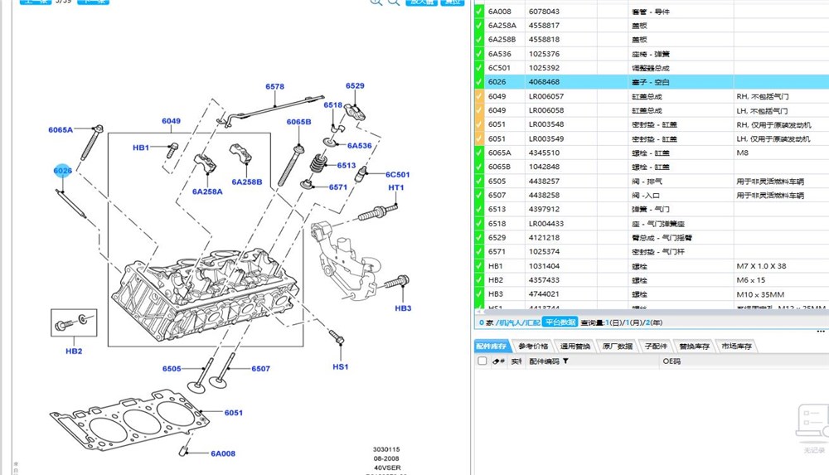Click the 6051 gasket callout in the diagram
The width and height of the screenshot is (829, 475).
pos(233,413)
